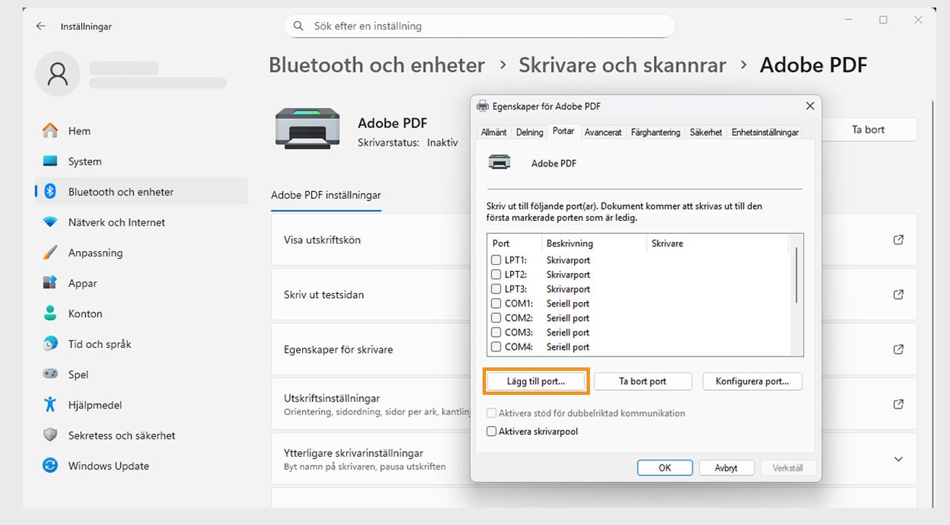Click the Lägg till port button
Image resolution: width=950 pixels, height=525 pixels.
[536, 381]
